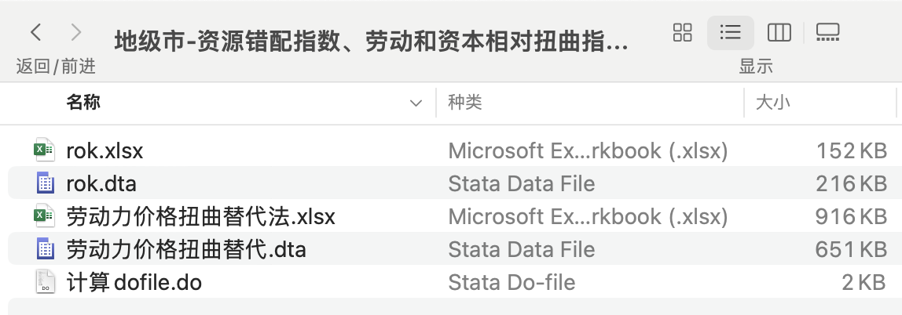Sort files by 名称 column header
The width and height of the screenshot is (902, 315).
(83, 102)
